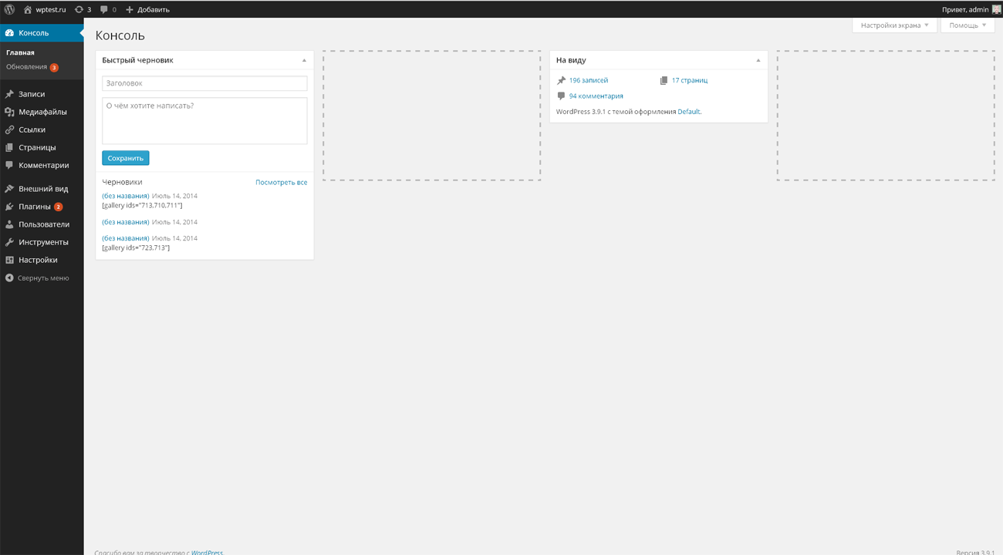1003x555 pixels.
Task: Collapse the На виду widget
Action: (758, 60)
